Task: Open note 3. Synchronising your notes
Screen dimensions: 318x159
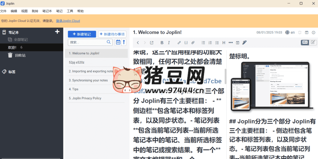Action: [x=96, y=80]
